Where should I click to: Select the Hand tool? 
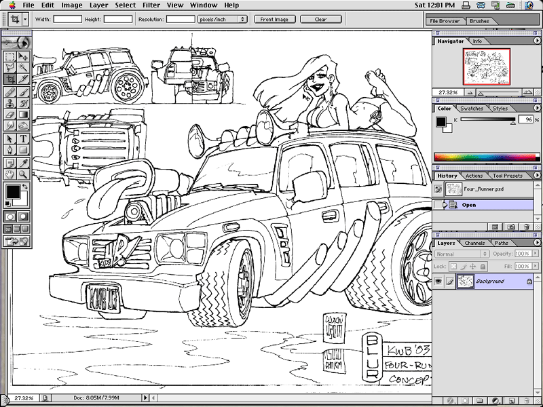point(10,174)
